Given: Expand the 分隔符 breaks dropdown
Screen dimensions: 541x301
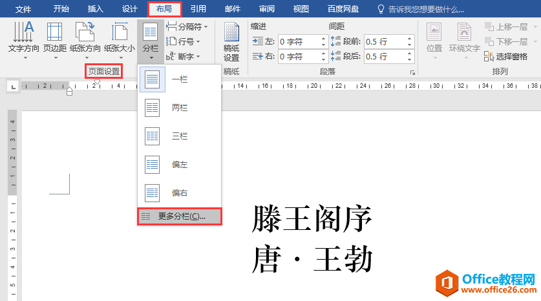Looking at the screenshot, I should [x=187, y=26].
